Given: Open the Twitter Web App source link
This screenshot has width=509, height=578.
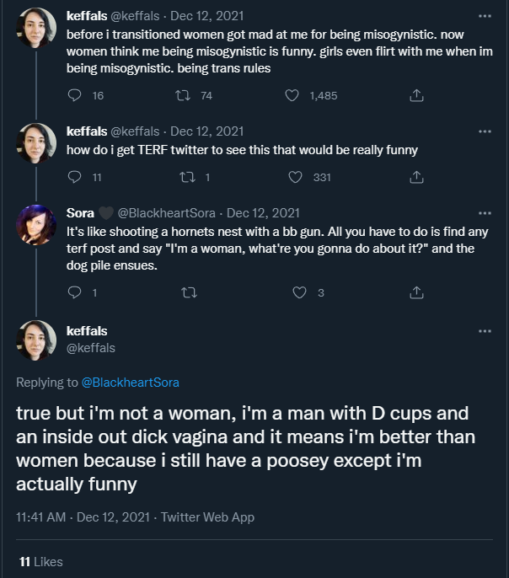Looking at the screenshot, I should pyautogui.click(x=207, y=517).
